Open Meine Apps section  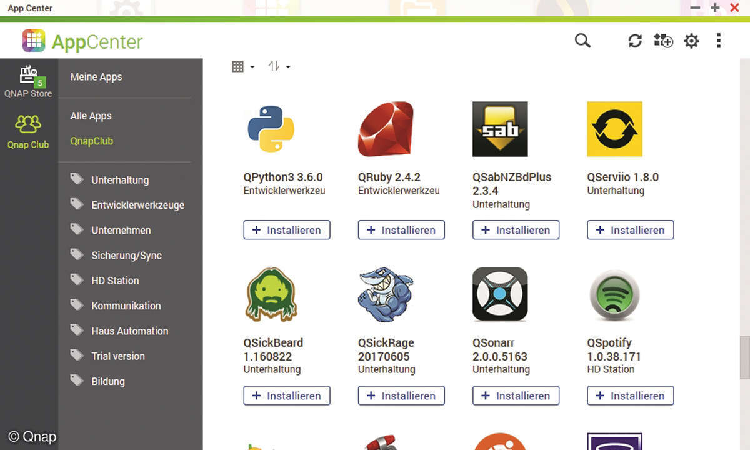coord(96,77)
